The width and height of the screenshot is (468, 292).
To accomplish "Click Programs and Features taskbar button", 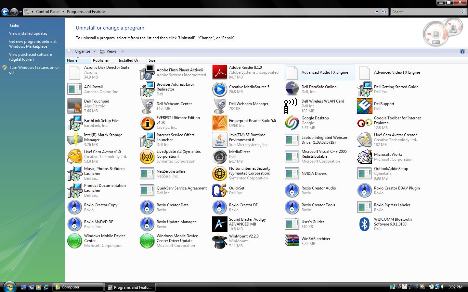I will point(130,287).
